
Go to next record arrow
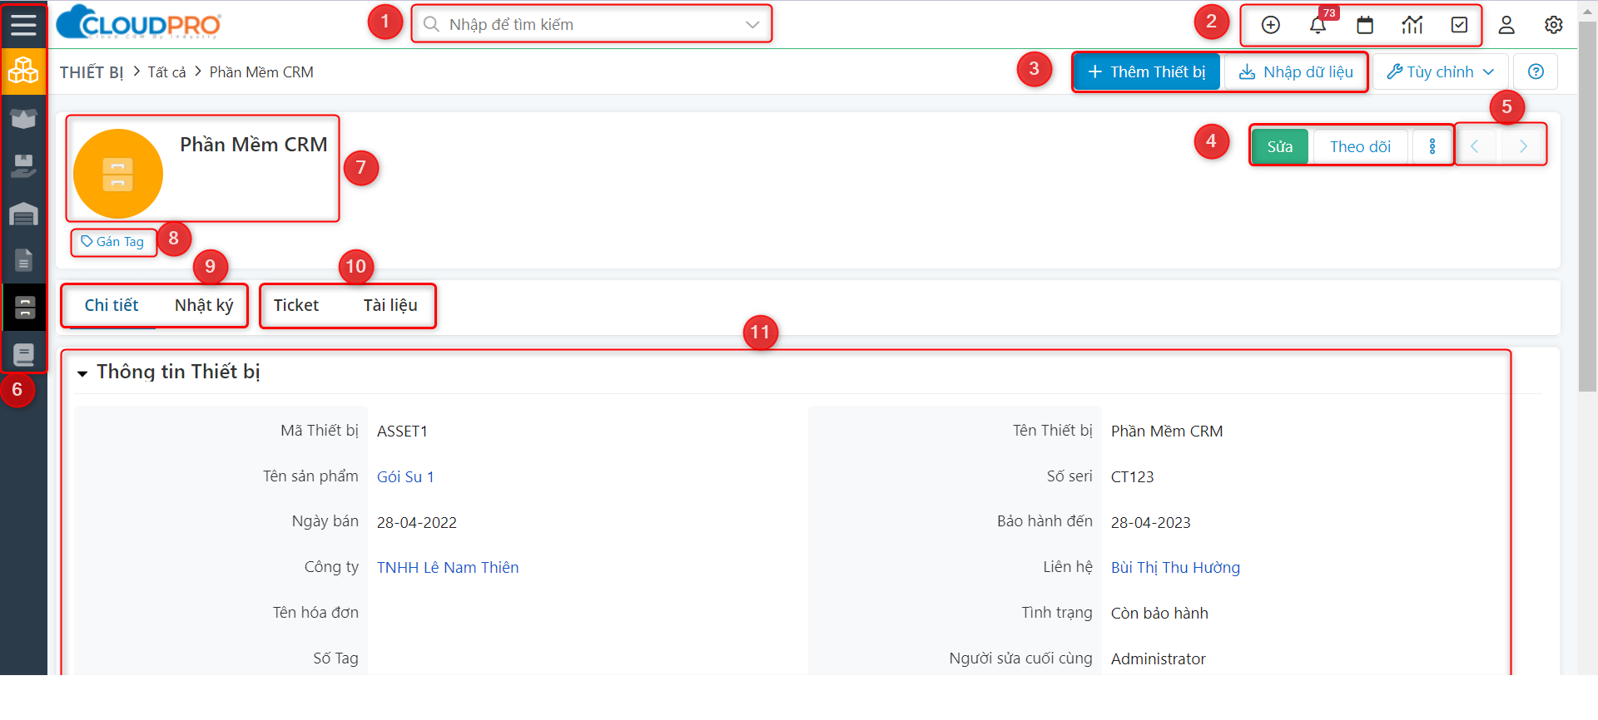pyautogui.click(x=1523, y=146)
